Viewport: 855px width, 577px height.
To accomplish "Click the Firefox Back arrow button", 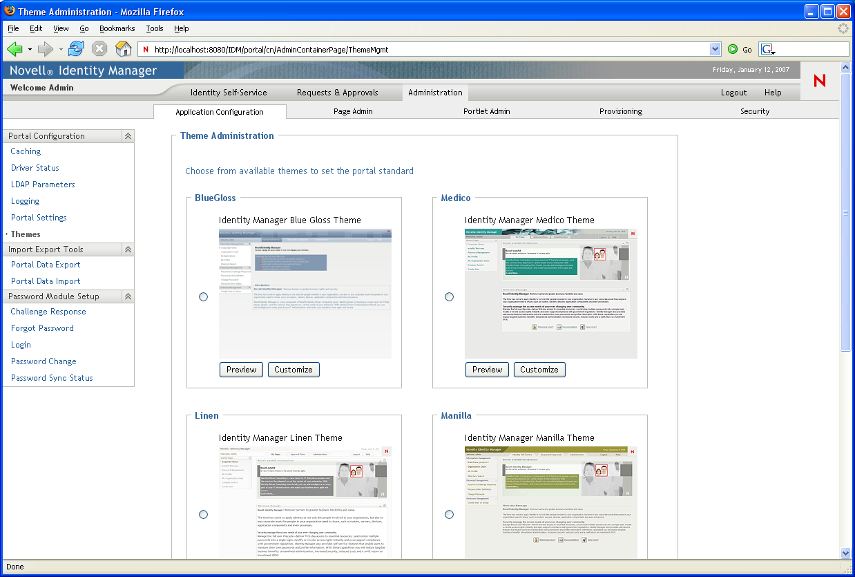I will pyautogui.click(x=15, y=49).
